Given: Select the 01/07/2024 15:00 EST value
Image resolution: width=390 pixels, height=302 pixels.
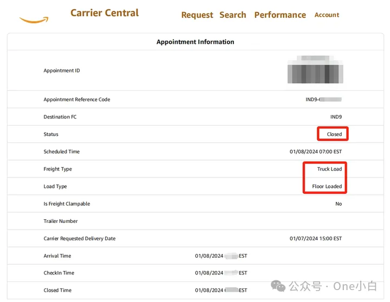Looking at the screenshot, I should pos(316,239).
